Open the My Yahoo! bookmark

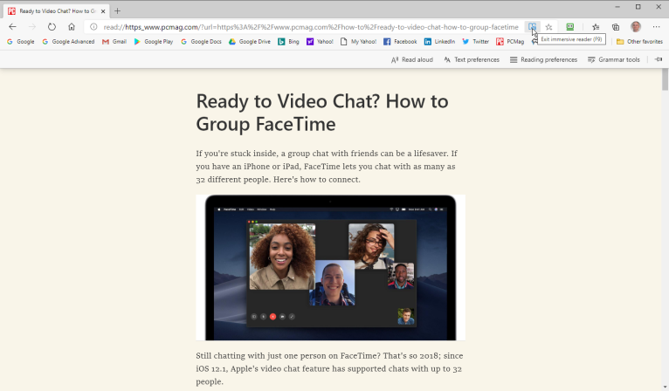click(x=358, y=41)
